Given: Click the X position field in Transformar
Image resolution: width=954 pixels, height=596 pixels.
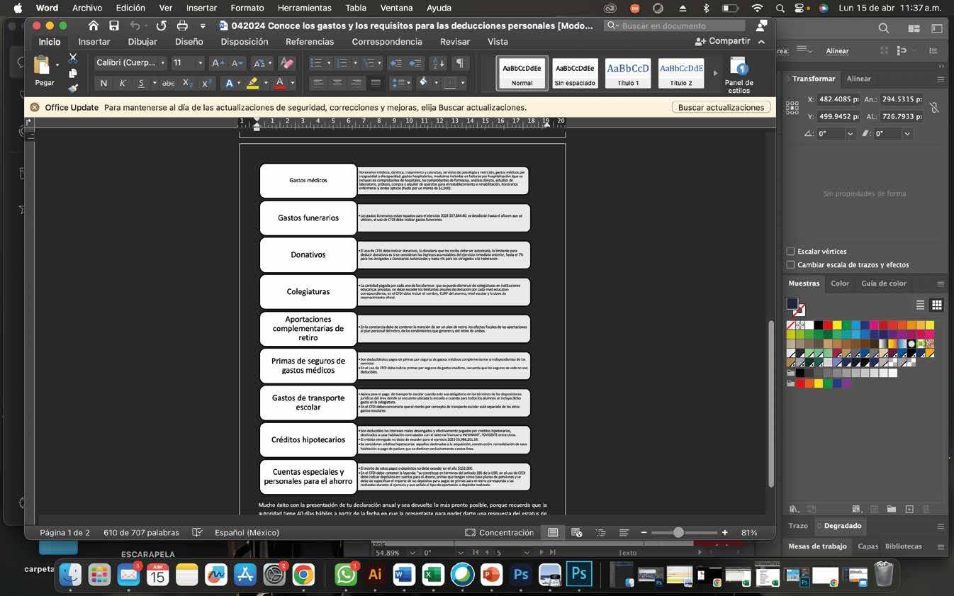Looking at the screenshot, I should 839,100.
